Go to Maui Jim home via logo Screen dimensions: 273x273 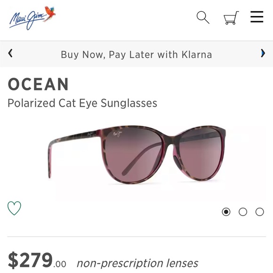tap(32, 18)
